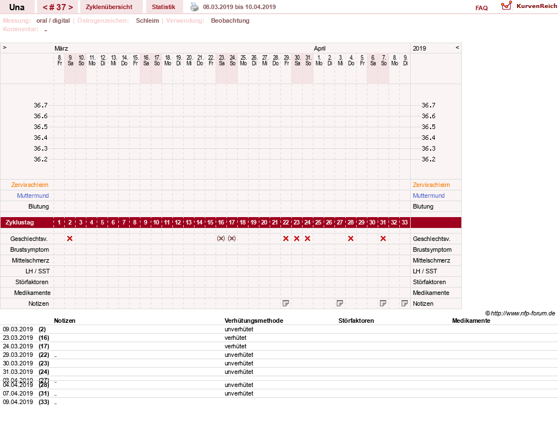
Task: Visit the www.nfp-forum.de link
Action: (x=523, y=313)
